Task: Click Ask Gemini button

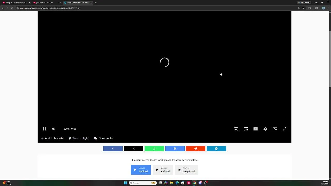Action: tap(304, 3)
